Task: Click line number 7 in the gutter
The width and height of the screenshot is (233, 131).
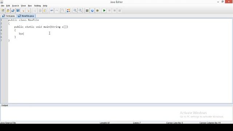Action: 1,40
